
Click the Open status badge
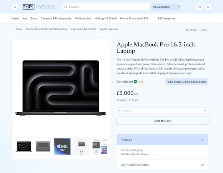[x=204, y=30]
